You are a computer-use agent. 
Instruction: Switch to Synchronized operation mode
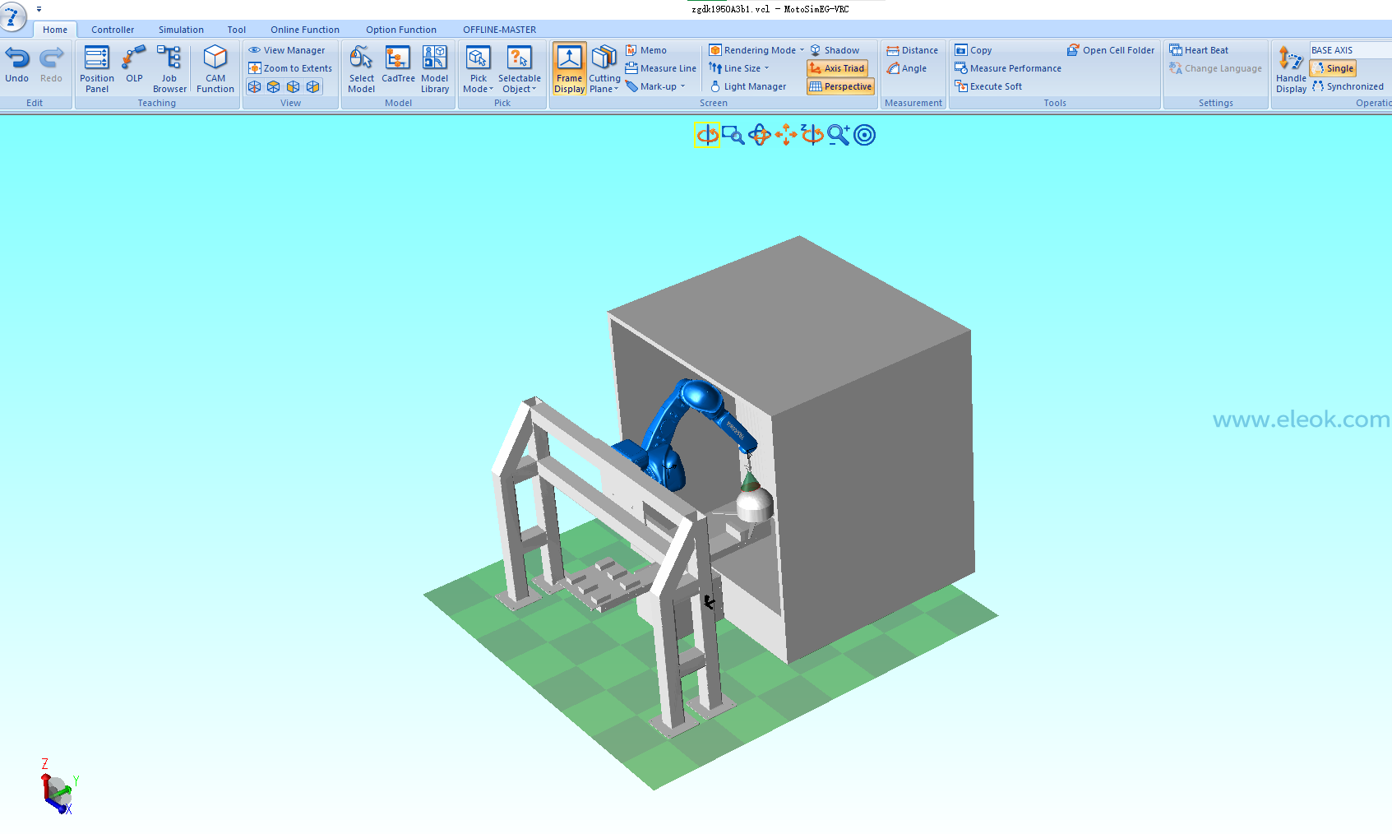[x=1348, y=86]
